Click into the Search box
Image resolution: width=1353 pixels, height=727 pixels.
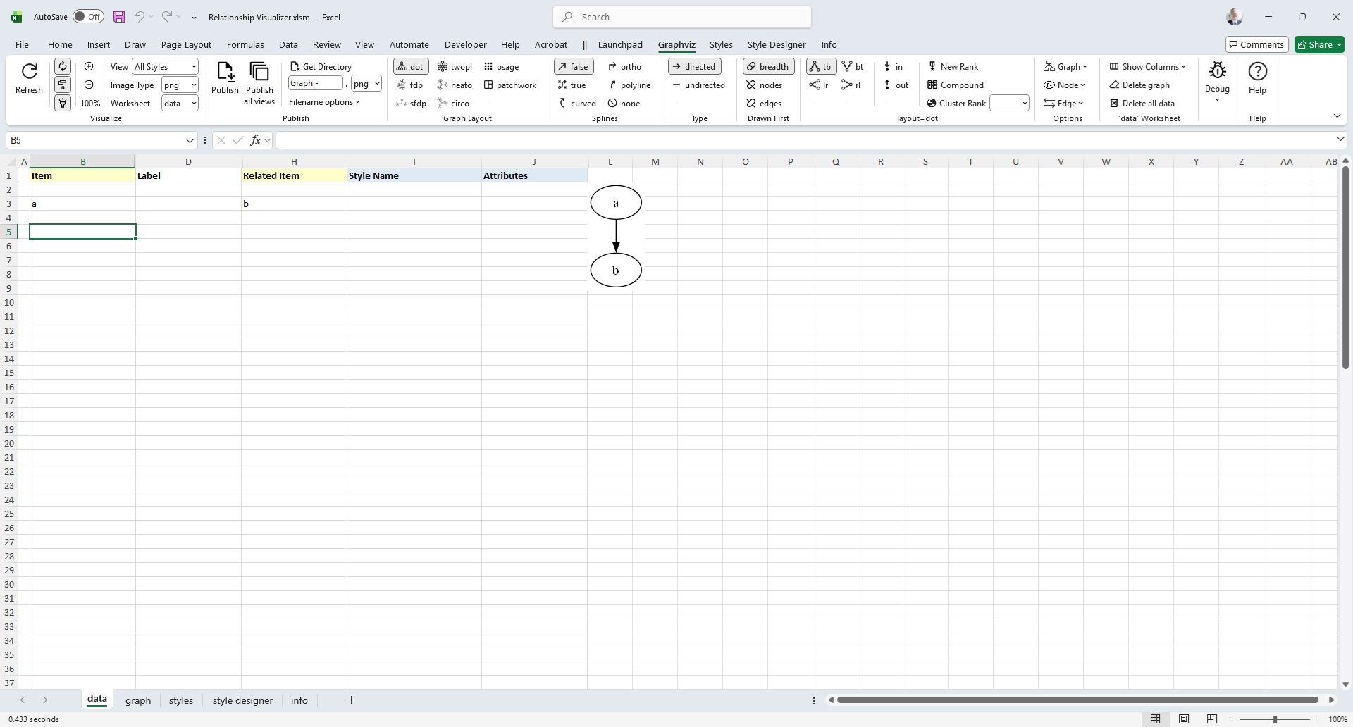click(682, 17)
